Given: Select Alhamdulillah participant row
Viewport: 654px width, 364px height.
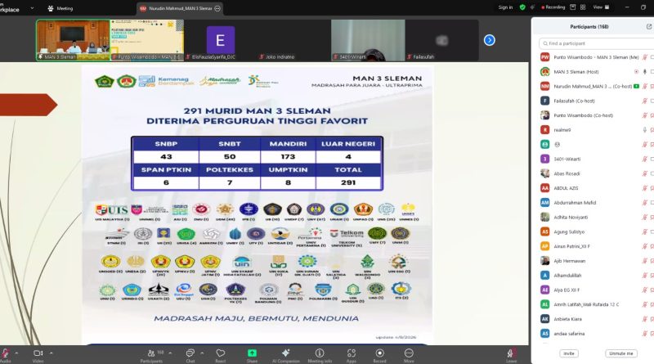Looking at the screenshot, I should 597,276.
